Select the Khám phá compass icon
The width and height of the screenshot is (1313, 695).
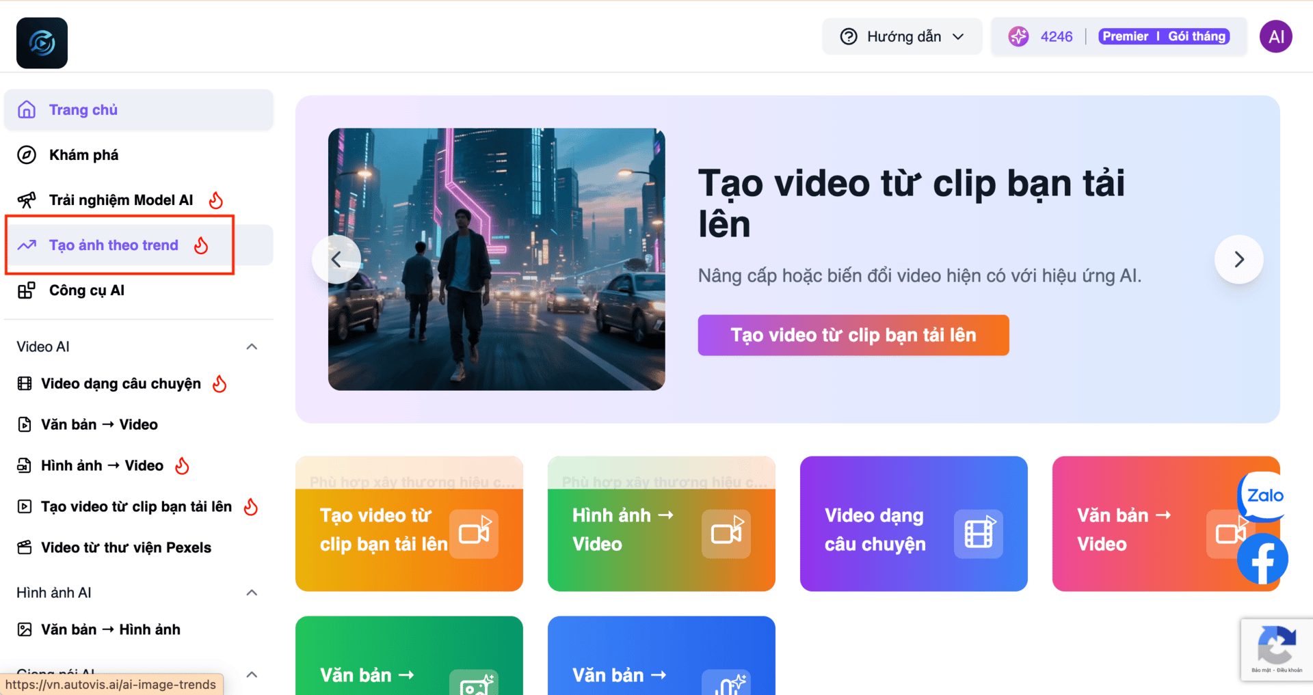point(27,155)
